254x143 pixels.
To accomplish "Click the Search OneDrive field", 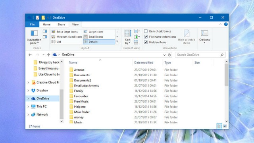I will tap(200, 55).
